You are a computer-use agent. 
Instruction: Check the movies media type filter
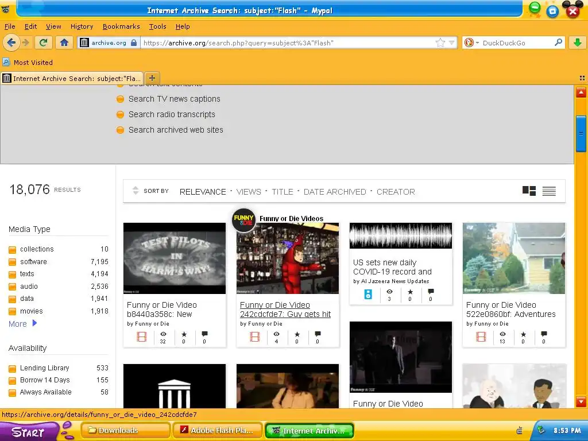coord(13,311)
